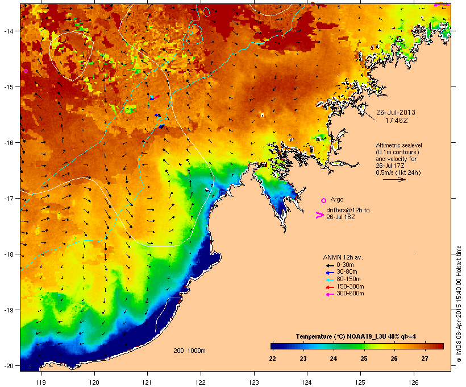Image resolution: width=466 pixels, height=387 pixels.
Task: Click the blue 30-80m legend arrow
Action: 330,273
